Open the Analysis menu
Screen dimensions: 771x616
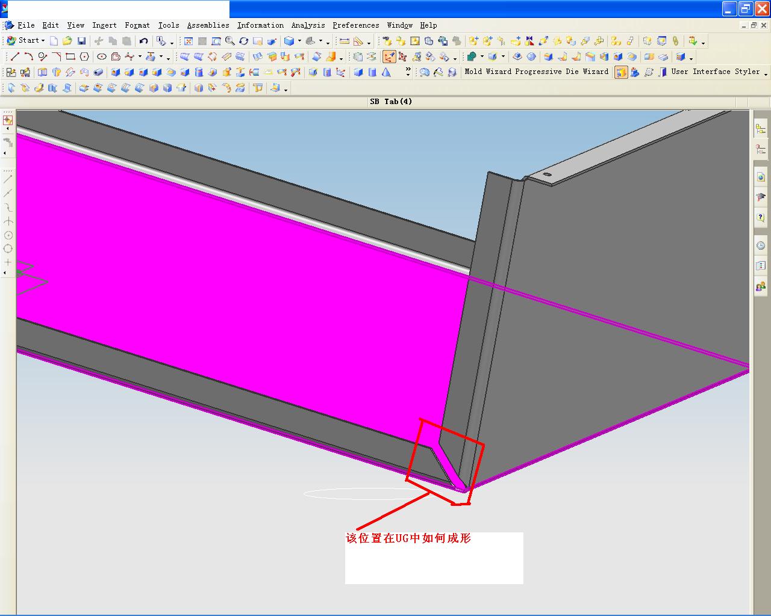308,25
